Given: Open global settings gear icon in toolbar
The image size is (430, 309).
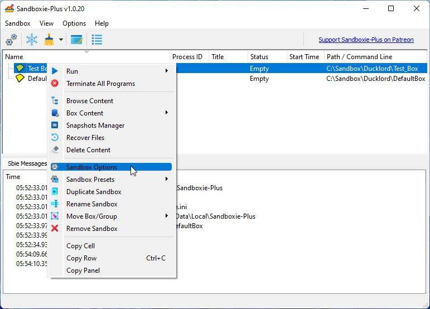Looking at the screenshot, I should 11,40.
